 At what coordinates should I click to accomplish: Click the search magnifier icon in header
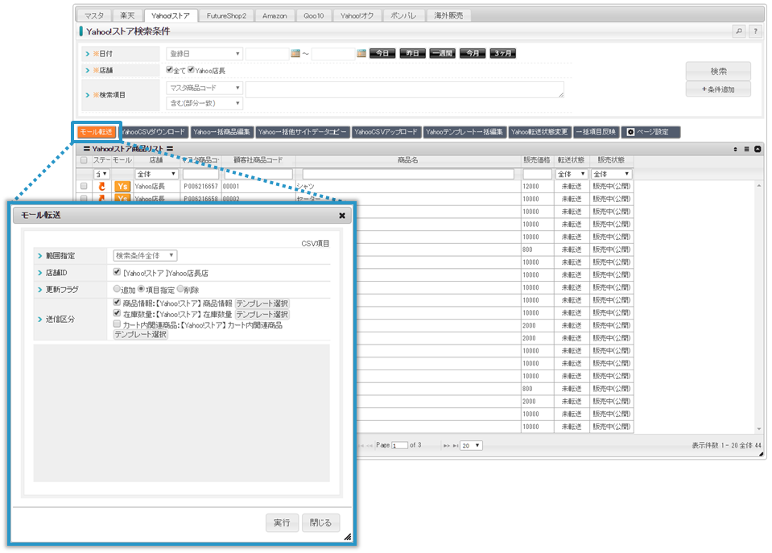738,32
